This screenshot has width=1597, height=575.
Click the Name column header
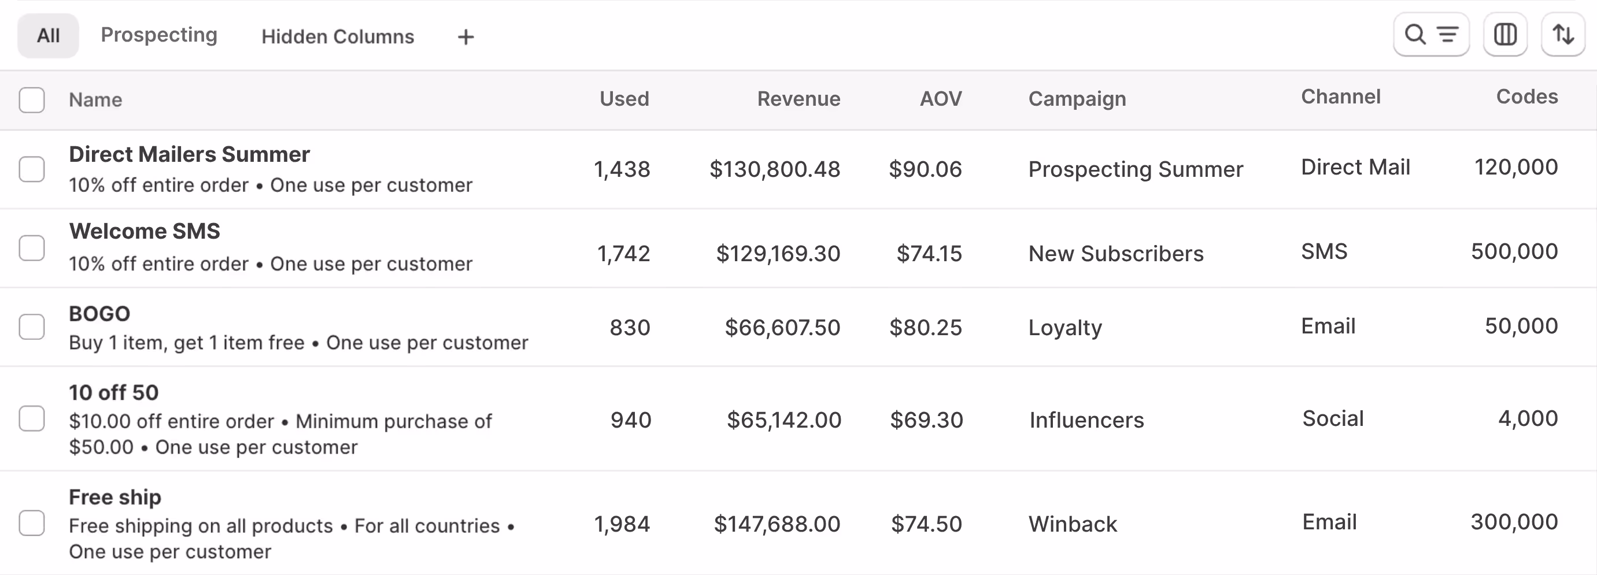(x=95, y=100)
